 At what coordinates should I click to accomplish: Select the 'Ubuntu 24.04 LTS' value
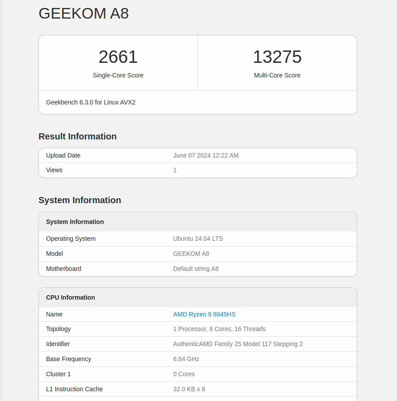[x=198, y=239]
